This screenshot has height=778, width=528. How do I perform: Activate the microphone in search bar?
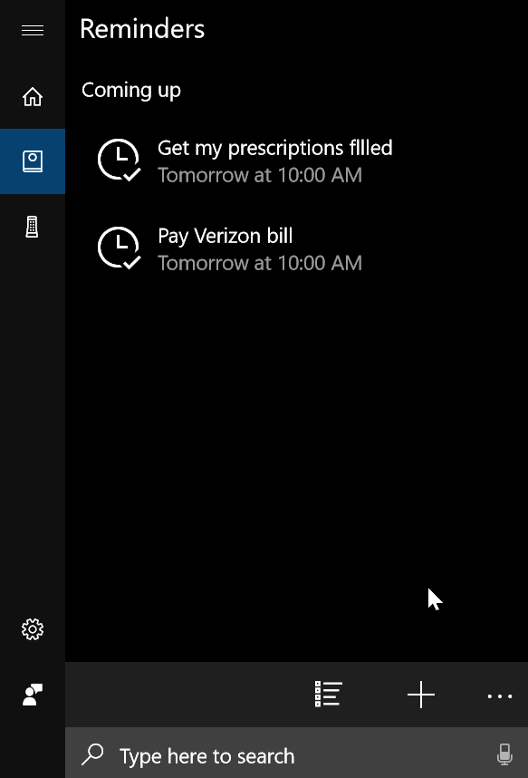point(504,754)
